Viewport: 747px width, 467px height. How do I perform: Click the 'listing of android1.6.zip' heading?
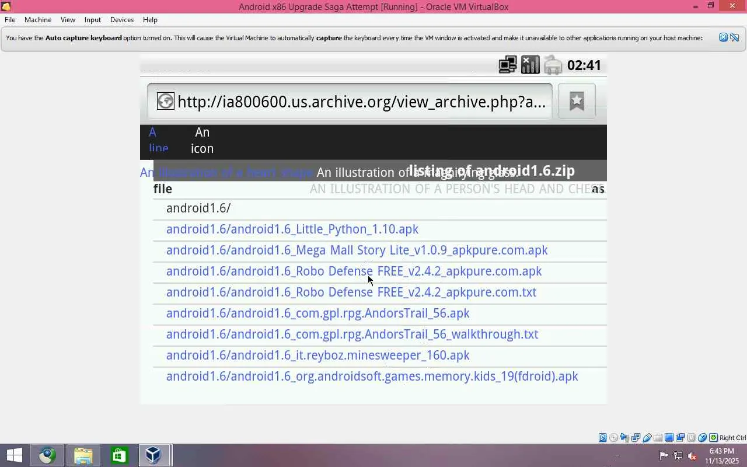pyautogui.click(x=491, y=170)
